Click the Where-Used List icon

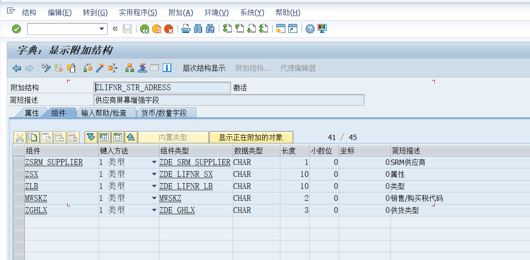(x=113, y=68)
